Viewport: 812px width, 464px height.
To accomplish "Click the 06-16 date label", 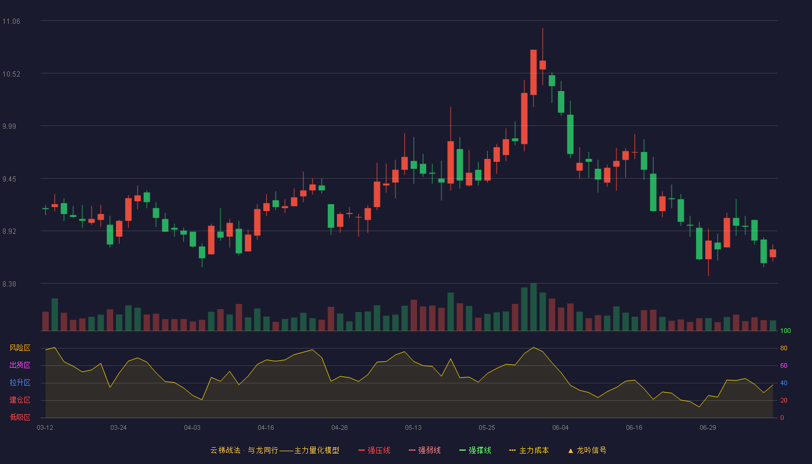I will click(x=634, y=427).
